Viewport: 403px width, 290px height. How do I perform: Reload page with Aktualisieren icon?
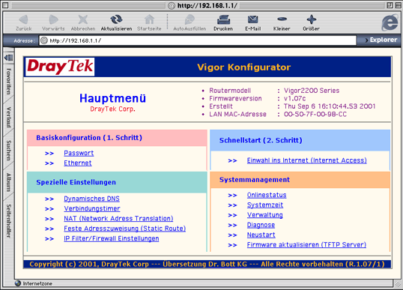116,19
